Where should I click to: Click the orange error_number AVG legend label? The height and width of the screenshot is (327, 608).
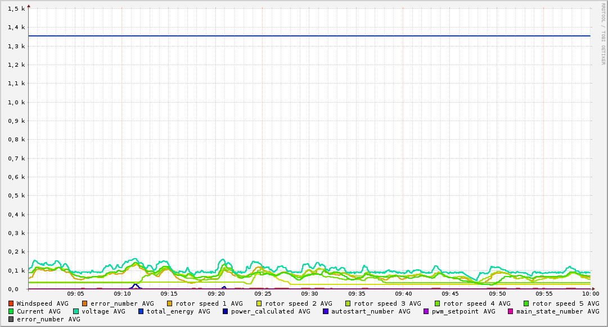122,304
